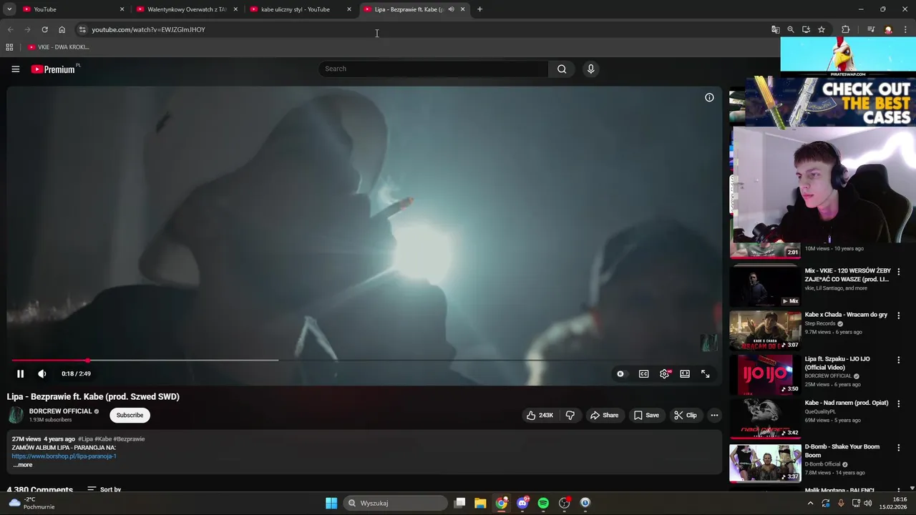Screen dimensions: 916x515
Task: Open the YouTube guide hamburger menu
Action: click(15, 69)
